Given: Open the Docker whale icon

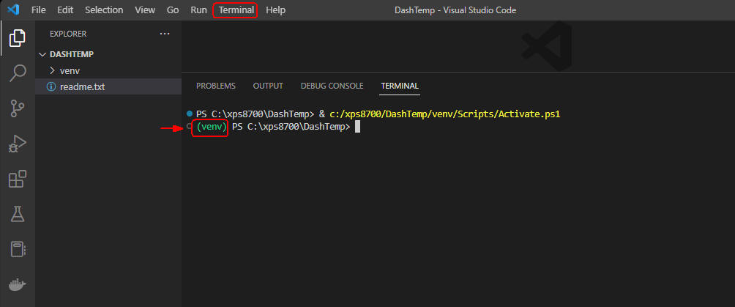Looking at the screenshot, I should click(18, 284).
